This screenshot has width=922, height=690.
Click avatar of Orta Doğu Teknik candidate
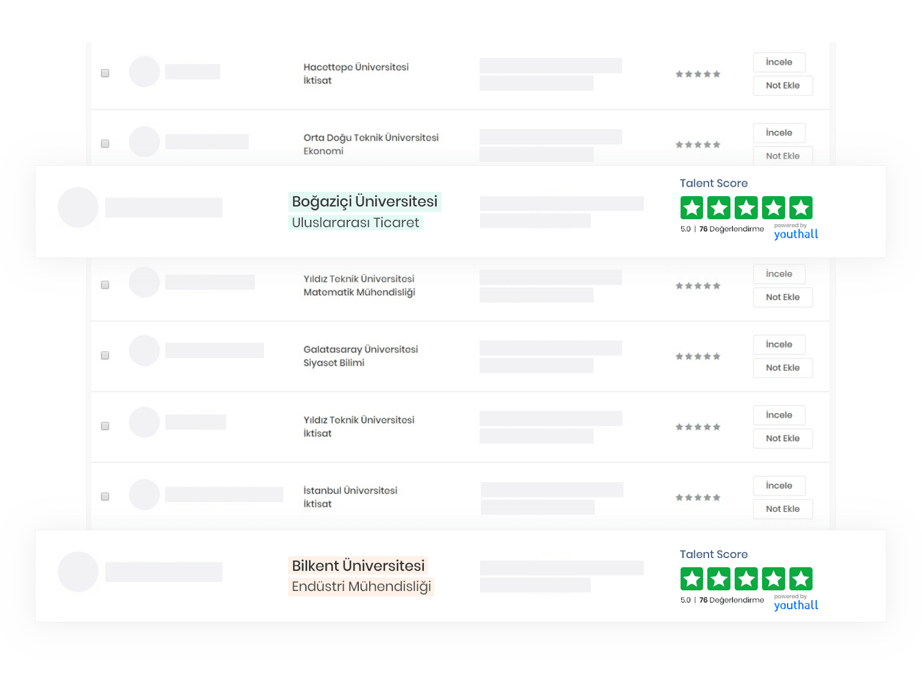pos(144,141)
